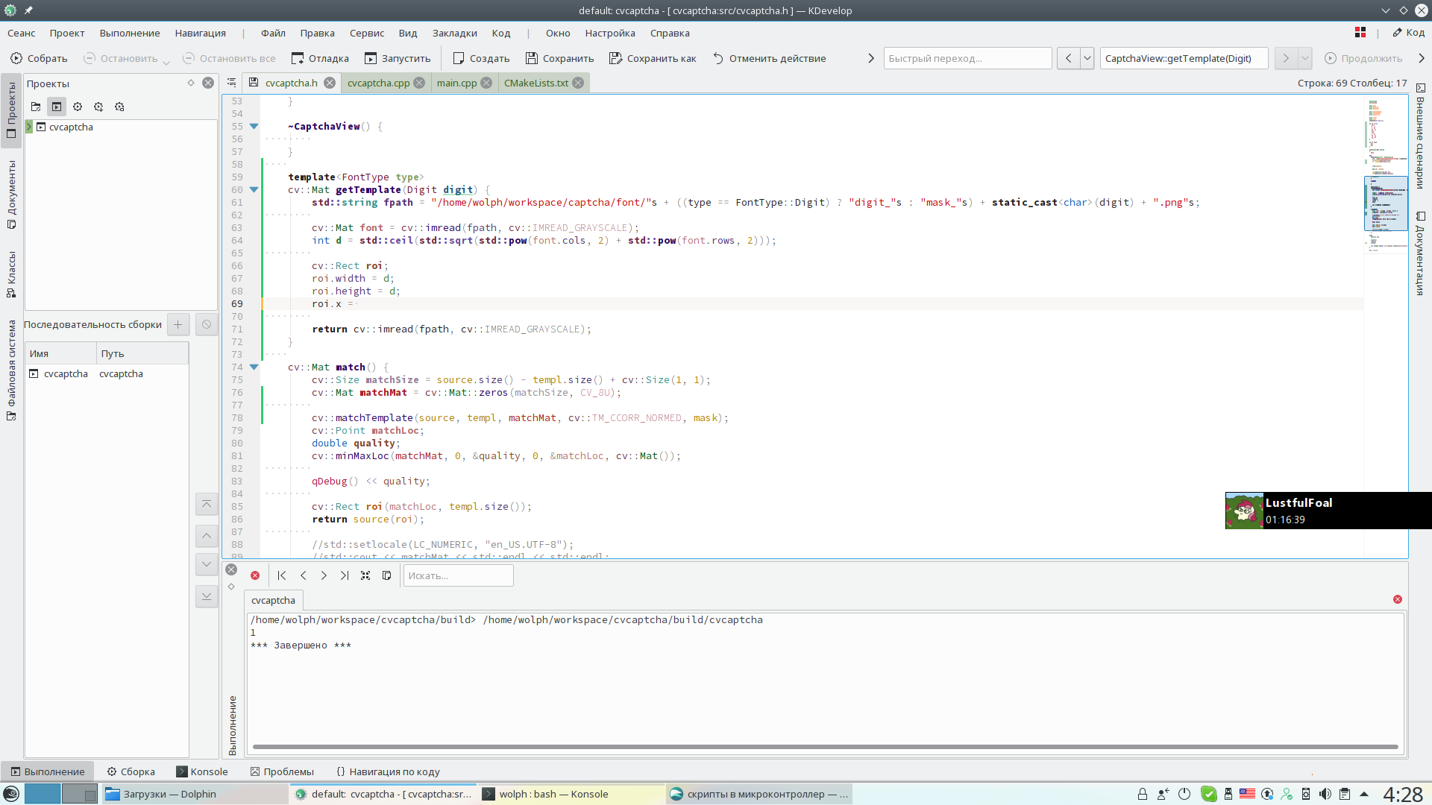Toggle the Проекты side panel

(11, 110)
